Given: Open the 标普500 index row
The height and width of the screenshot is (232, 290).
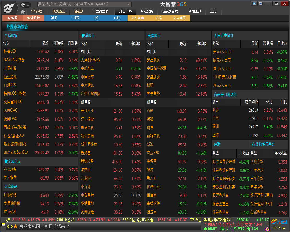Looking at the screenshot, I should [10, 52].
